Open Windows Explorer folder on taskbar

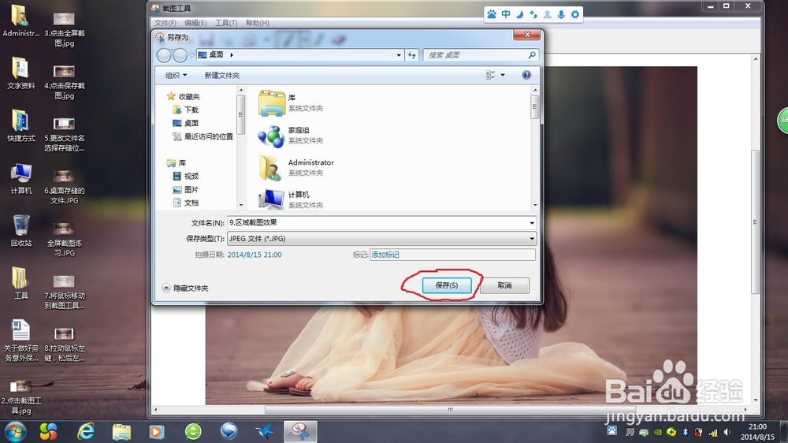coord(121,431)
